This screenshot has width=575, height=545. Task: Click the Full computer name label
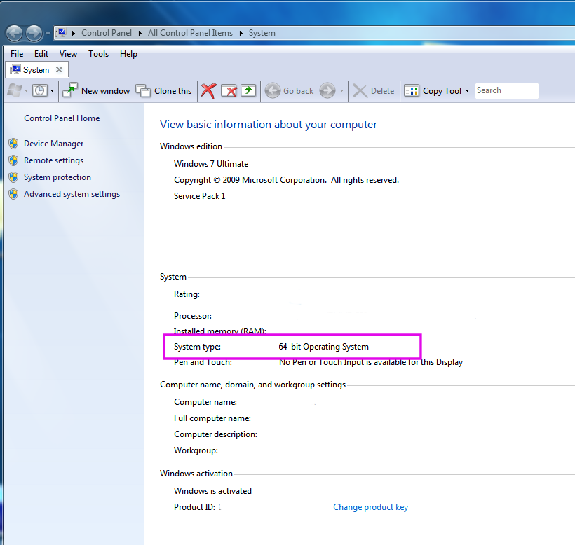click(x=212, y=418)
